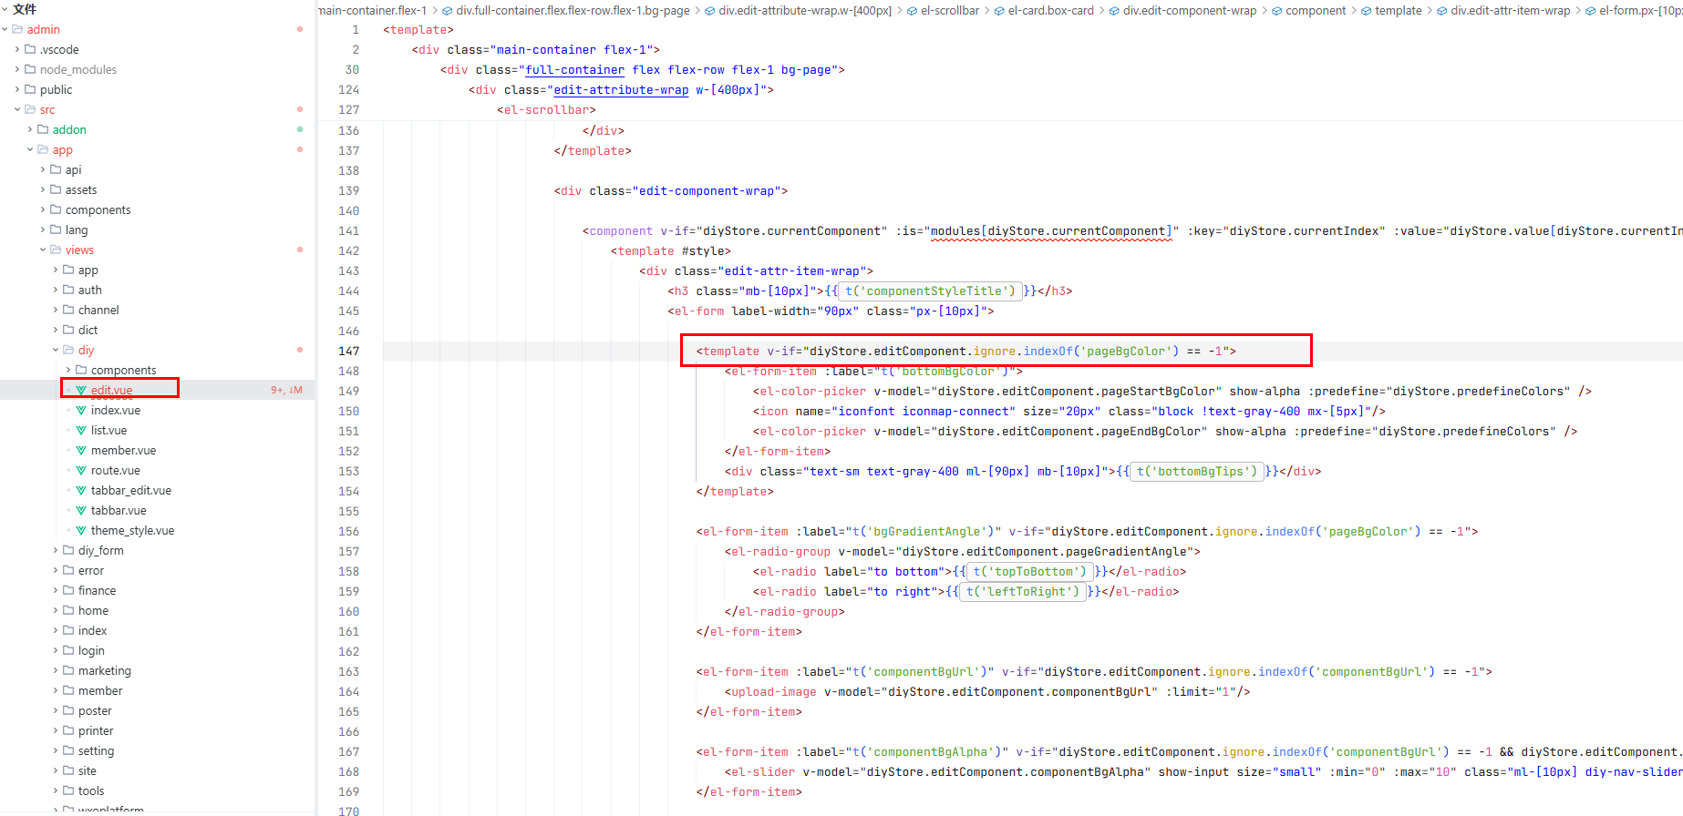Image resolution: width=1683 pixels, height=816 pixels.
Task: Select el-card.box-card in the breadcrumb
Action: pyautogui.click(x=1050, y=11)
